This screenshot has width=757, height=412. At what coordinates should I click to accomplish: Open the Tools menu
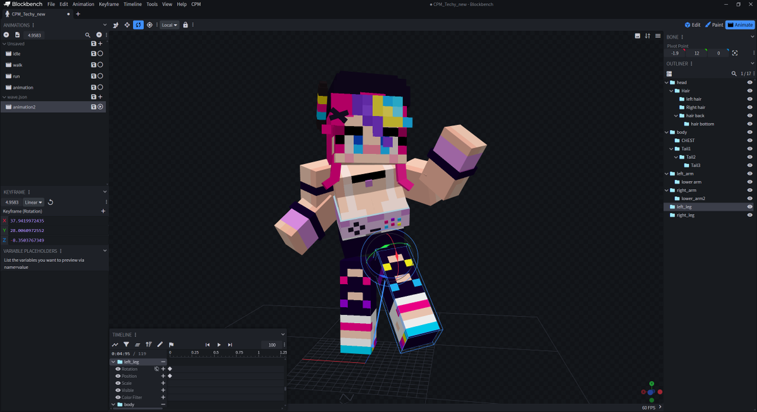coord(152,4)
